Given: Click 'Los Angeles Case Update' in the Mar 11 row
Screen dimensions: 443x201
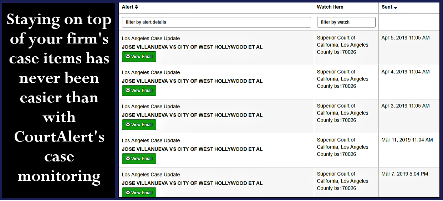Looking at the screenshot, I should click(x=151, y=140).
